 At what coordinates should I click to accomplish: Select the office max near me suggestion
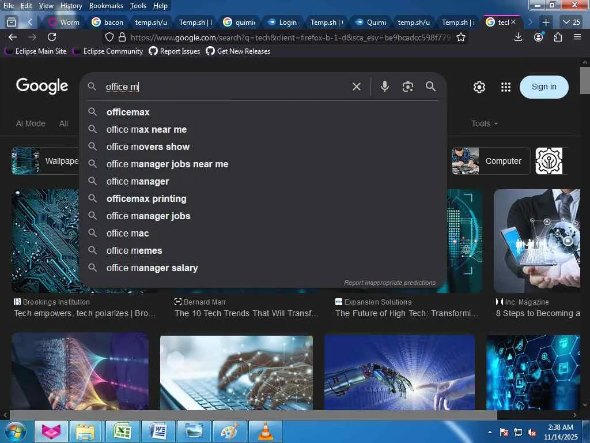coord(263,130)
